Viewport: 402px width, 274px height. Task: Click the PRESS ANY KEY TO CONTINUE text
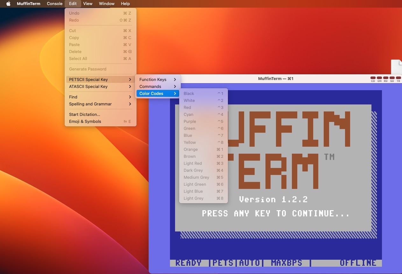(276, 213)
